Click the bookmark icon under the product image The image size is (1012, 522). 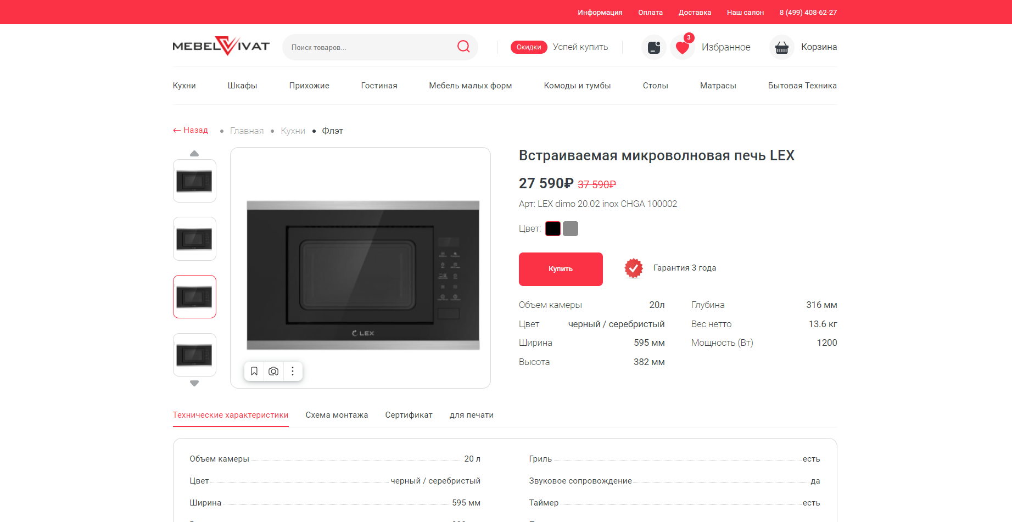click(x=254, y=371)
